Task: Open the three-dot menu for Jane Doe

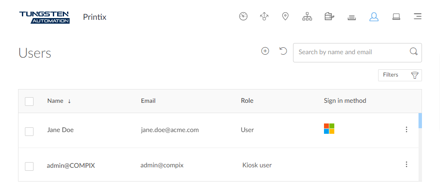Action: (x=406, y=129)
